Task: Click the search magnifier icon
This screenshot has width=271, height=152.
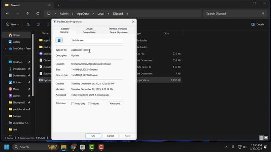Action: click(x=263, y=14)
